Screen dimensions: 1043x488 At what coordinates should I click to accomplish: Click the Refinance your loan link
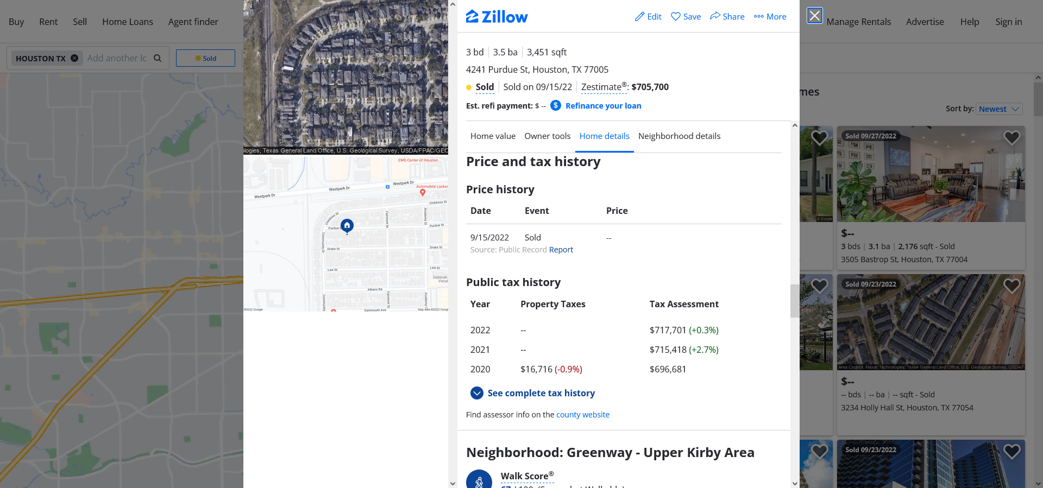pos(603,106)
